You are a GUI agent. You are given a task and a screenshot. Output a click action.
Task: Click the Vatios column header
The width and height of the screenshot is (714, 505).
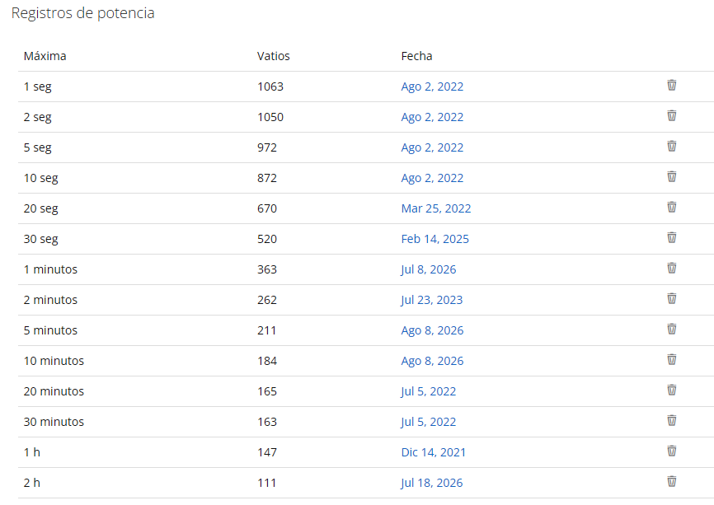[x=273, y=56]
